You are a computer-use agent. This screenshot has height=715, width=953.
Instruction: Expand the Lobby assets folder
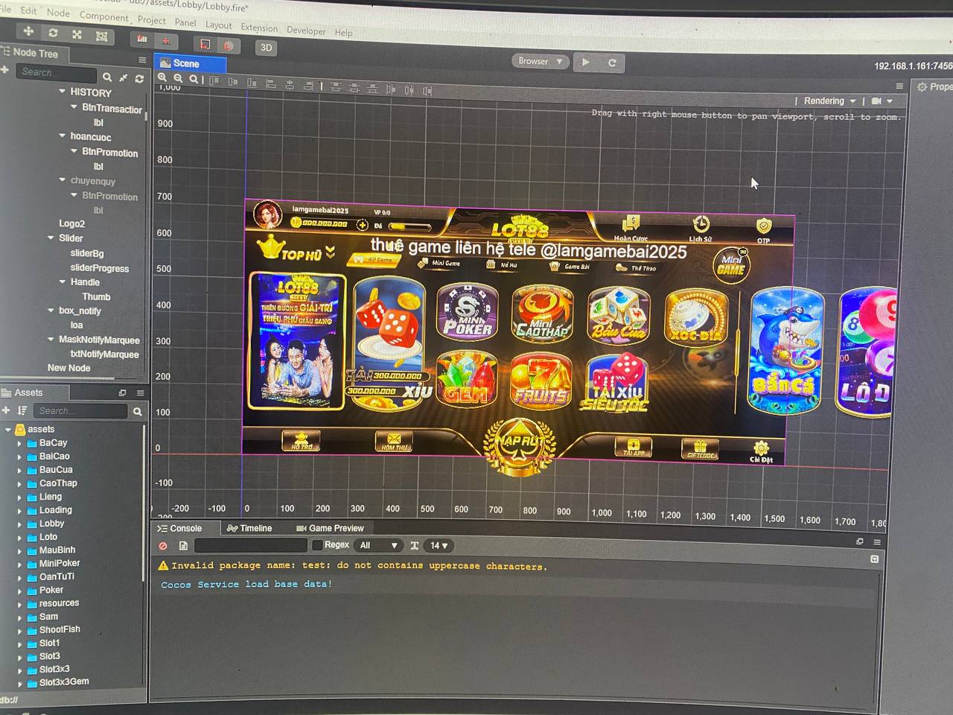[x=19, y=524]
